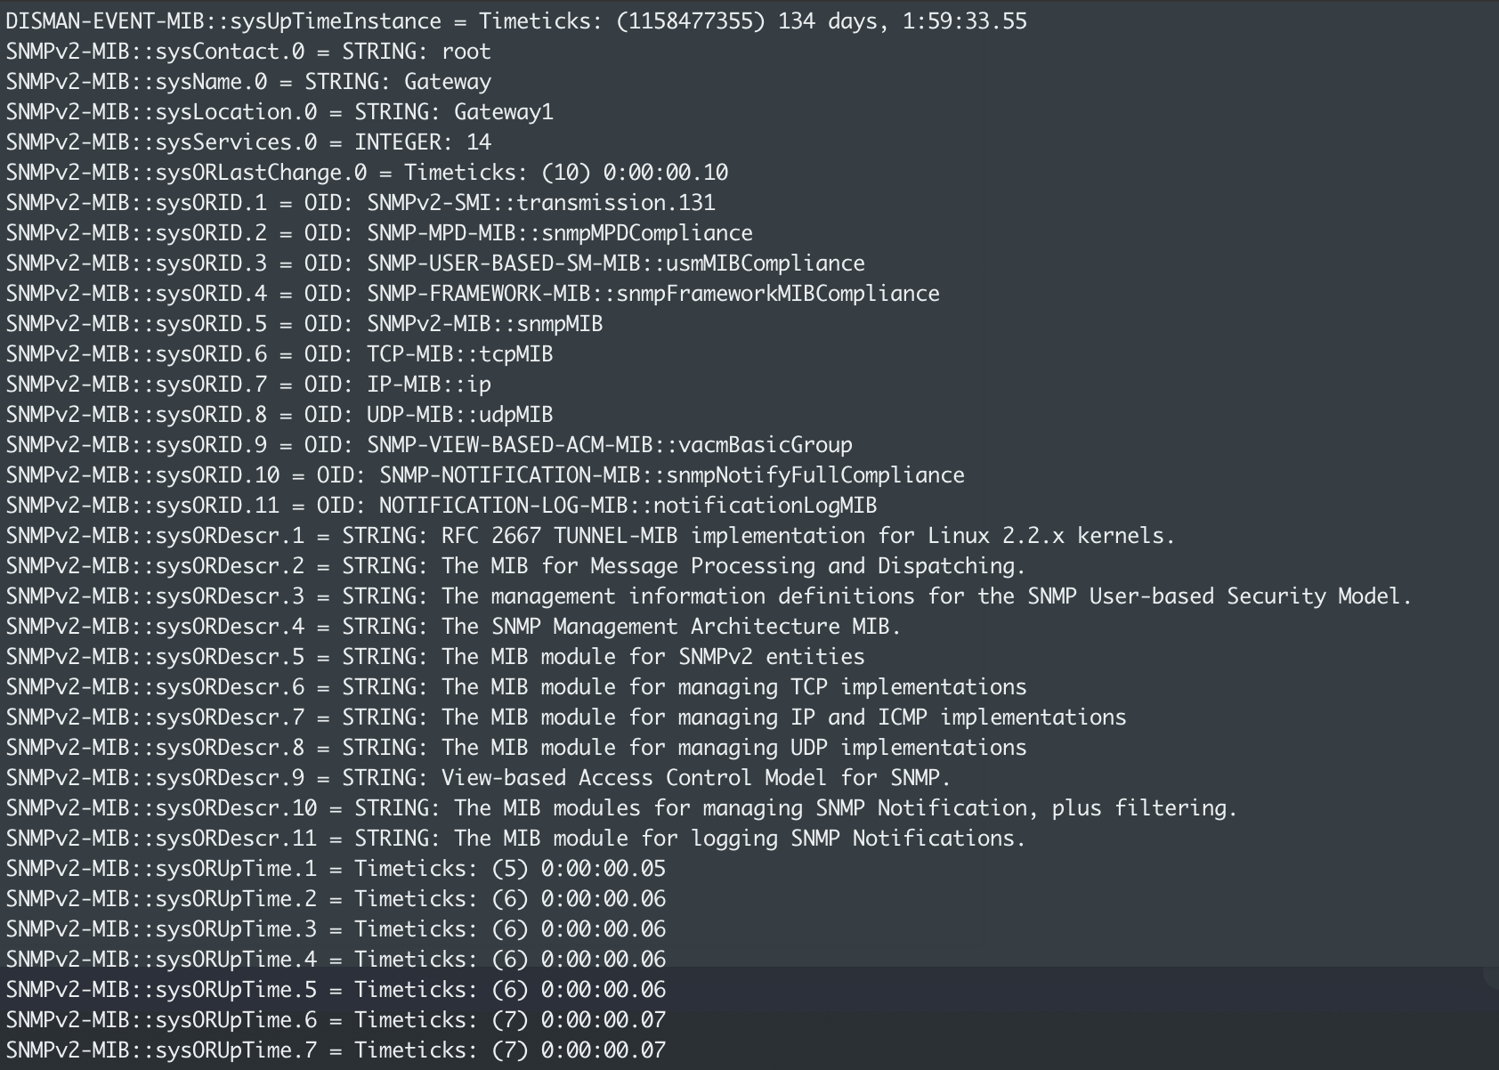Click the snmpMPDCompliance OID text

pyautogui.click(x=560, y=233)
